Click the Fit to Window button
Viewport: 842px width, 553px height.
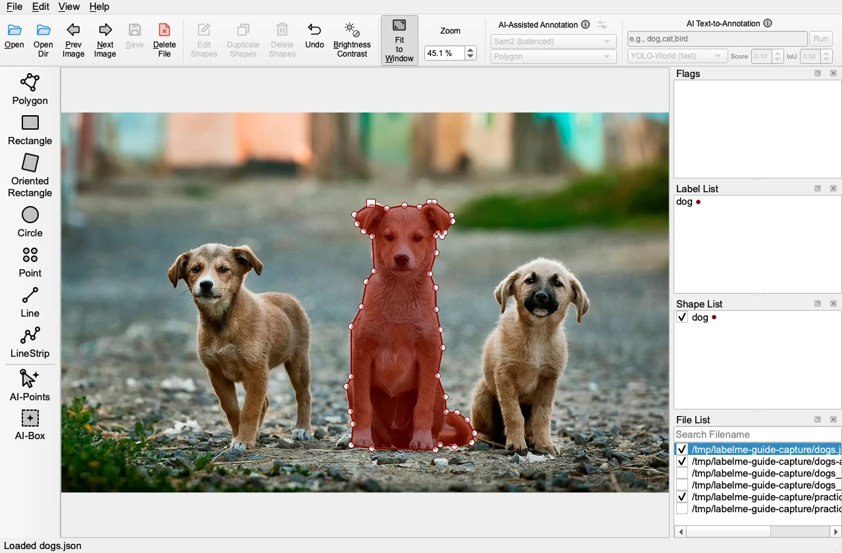tap(399, 40)
